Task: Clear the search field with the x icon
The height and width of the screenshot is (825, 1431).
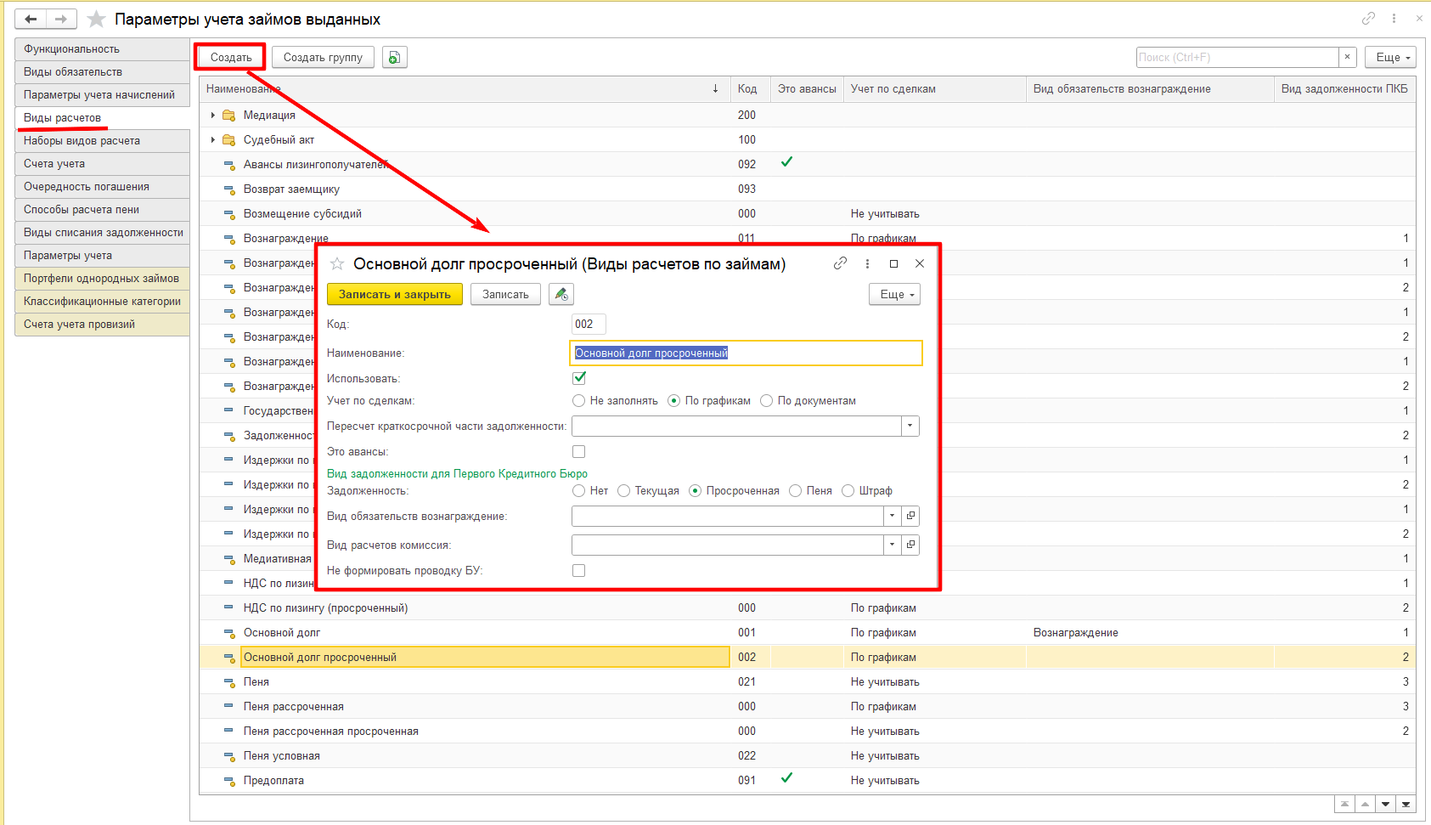Action: pos(1347,57)
